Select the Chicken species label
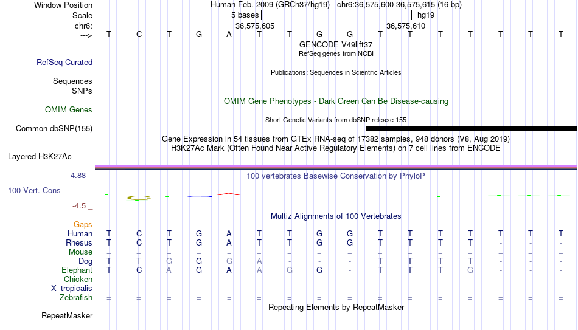 (78, 280)
